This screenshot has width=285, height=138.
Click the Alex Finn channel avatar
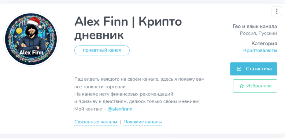point(31,39)
